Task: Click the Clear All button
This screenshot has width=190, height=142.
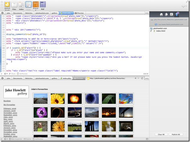Action: [x=161, y=134]
